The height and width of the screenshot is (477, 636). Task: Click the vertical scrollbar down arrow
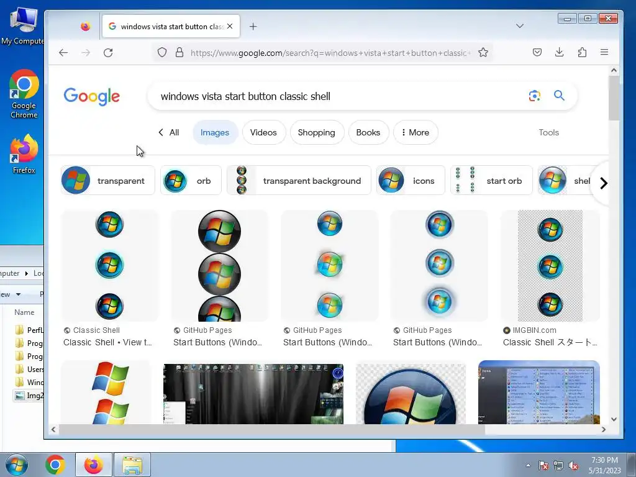[x=614, y=419]
